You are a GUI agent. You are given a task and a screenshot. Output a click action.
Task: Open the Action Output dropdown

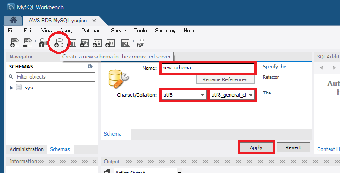point(148,172)
